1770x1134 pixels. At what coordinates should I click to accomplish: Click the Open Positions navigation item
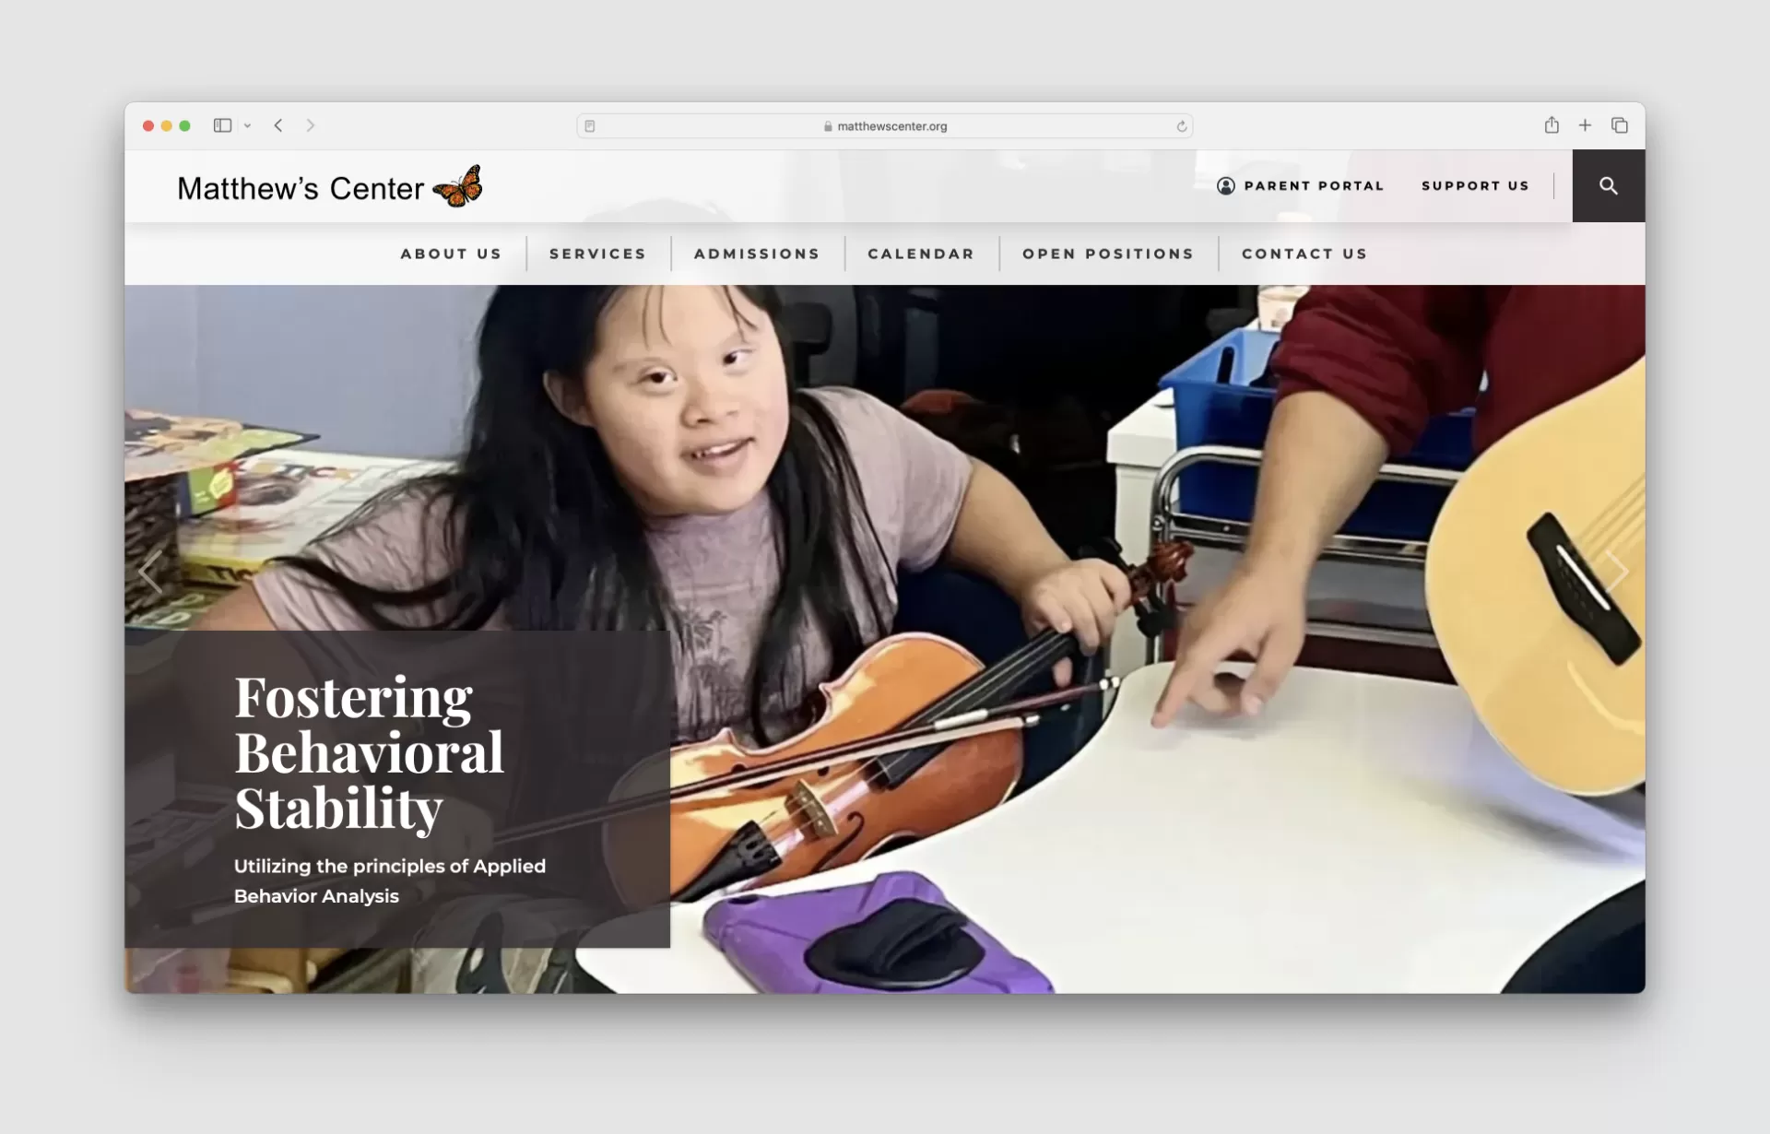[1108, 253]
